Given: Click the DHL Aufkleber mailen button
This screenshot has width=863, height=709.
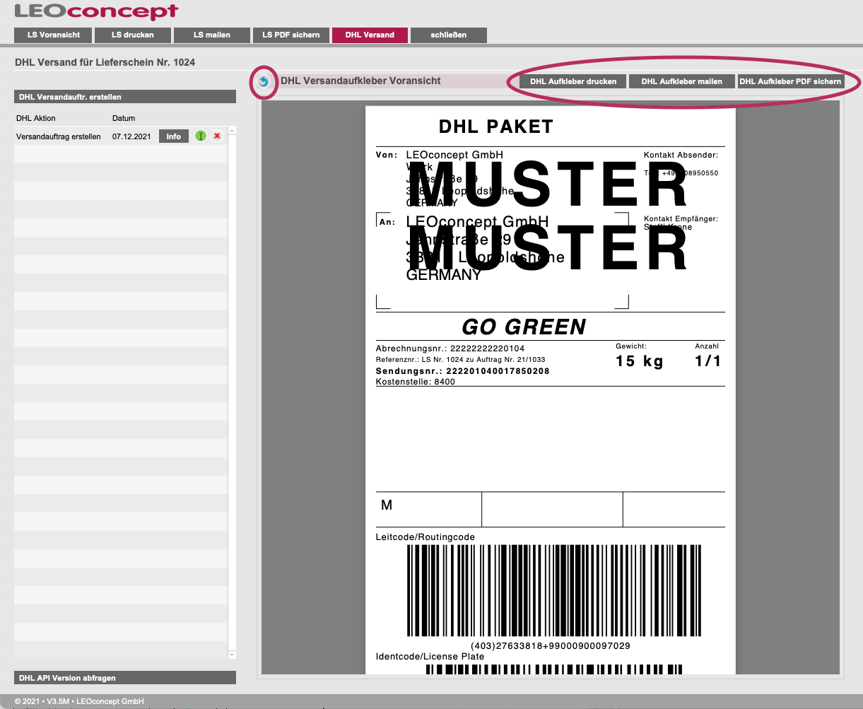Looking at the screenshot, I should pos(681,81).
